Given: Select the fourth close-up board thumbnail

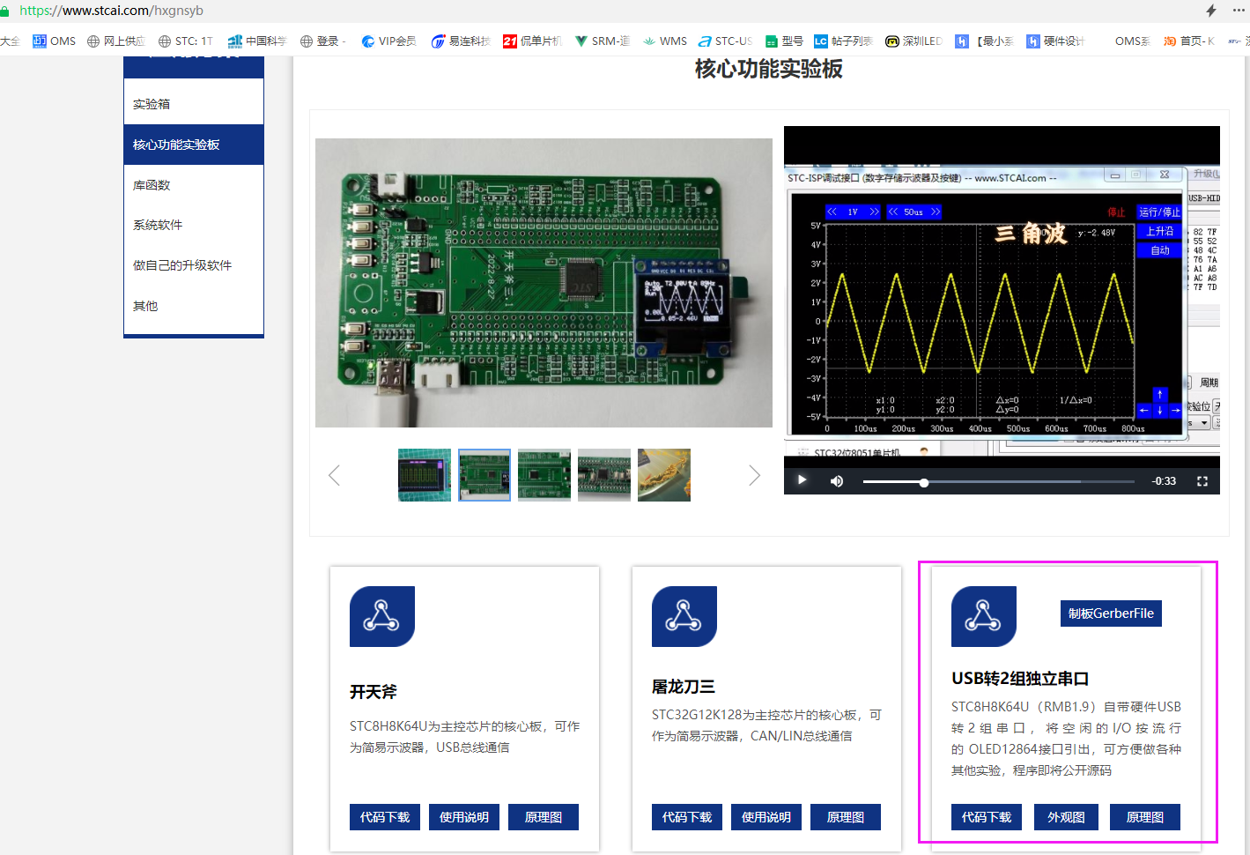Looking at the screenshot, I should click(604, 475).
